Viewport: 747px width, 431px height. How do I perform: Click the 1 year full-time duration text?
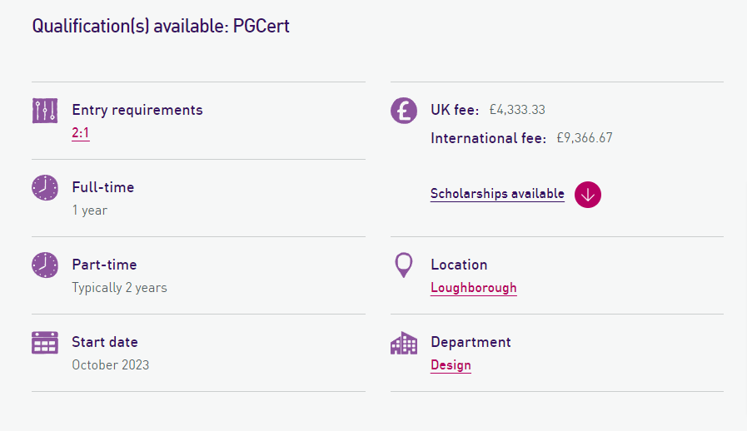point(89,211)
